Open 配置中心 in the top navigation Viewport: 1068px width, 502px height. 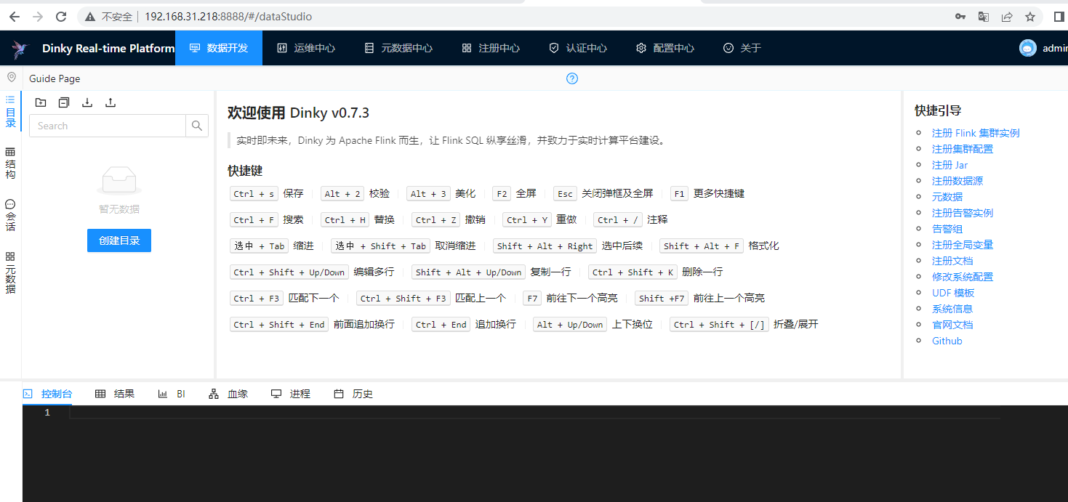click(x=665, y=48)
